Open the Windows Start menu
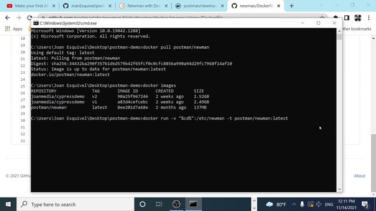Viewport: 376px width, 211px height. pyautogui.click(x=8, y=205)
